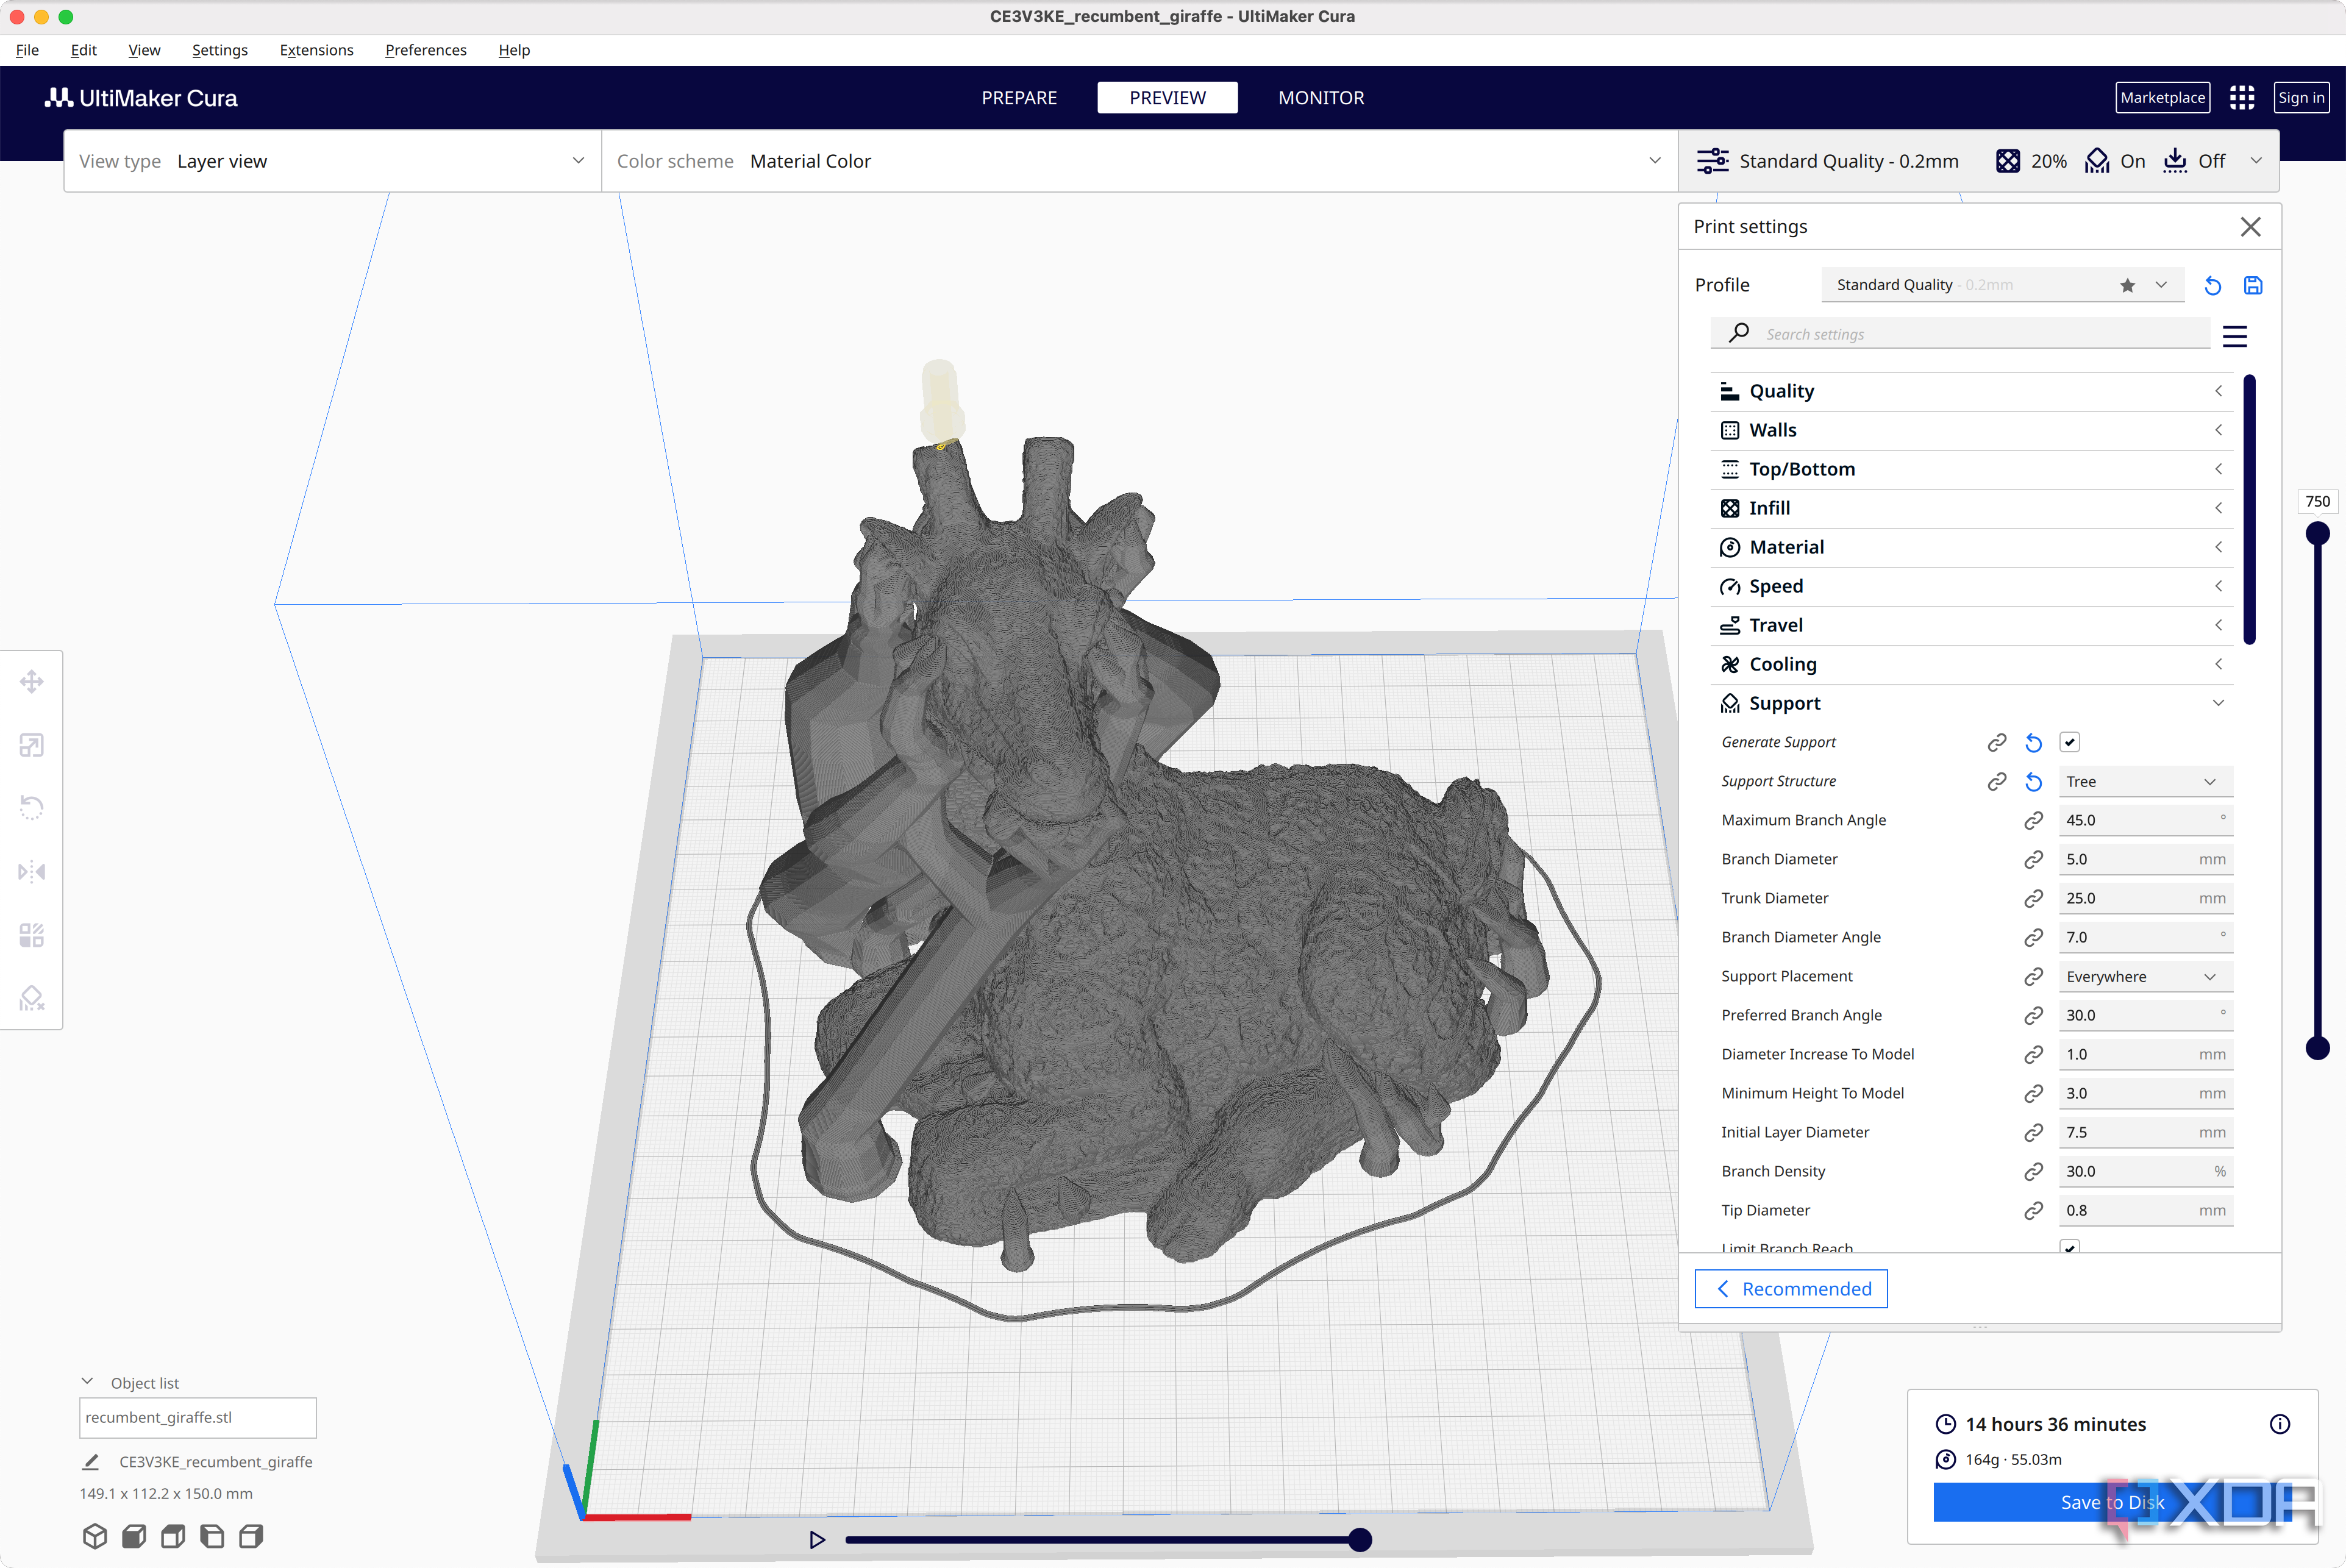Save sliced file to disk
This screenshot has width=2346, height=1568.
pos(2112,1502)
